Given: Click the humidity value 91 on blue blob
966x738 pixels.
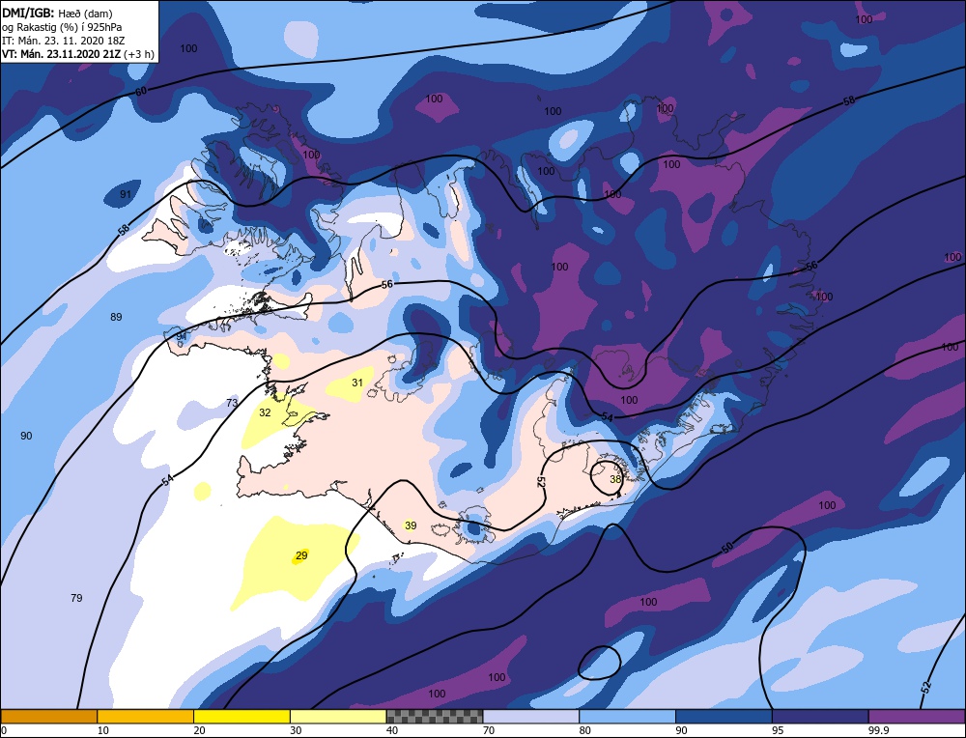Looking at the screenshot, I should click(x=125, y=195).
